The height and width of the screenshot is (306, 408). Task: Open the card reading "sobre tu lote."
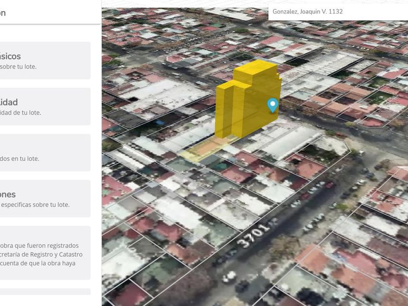click(x=45, y=60)
